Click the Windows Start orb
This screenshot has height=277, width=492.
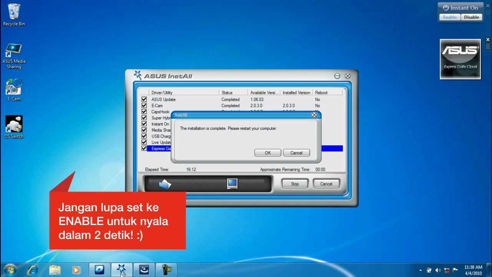10,270
